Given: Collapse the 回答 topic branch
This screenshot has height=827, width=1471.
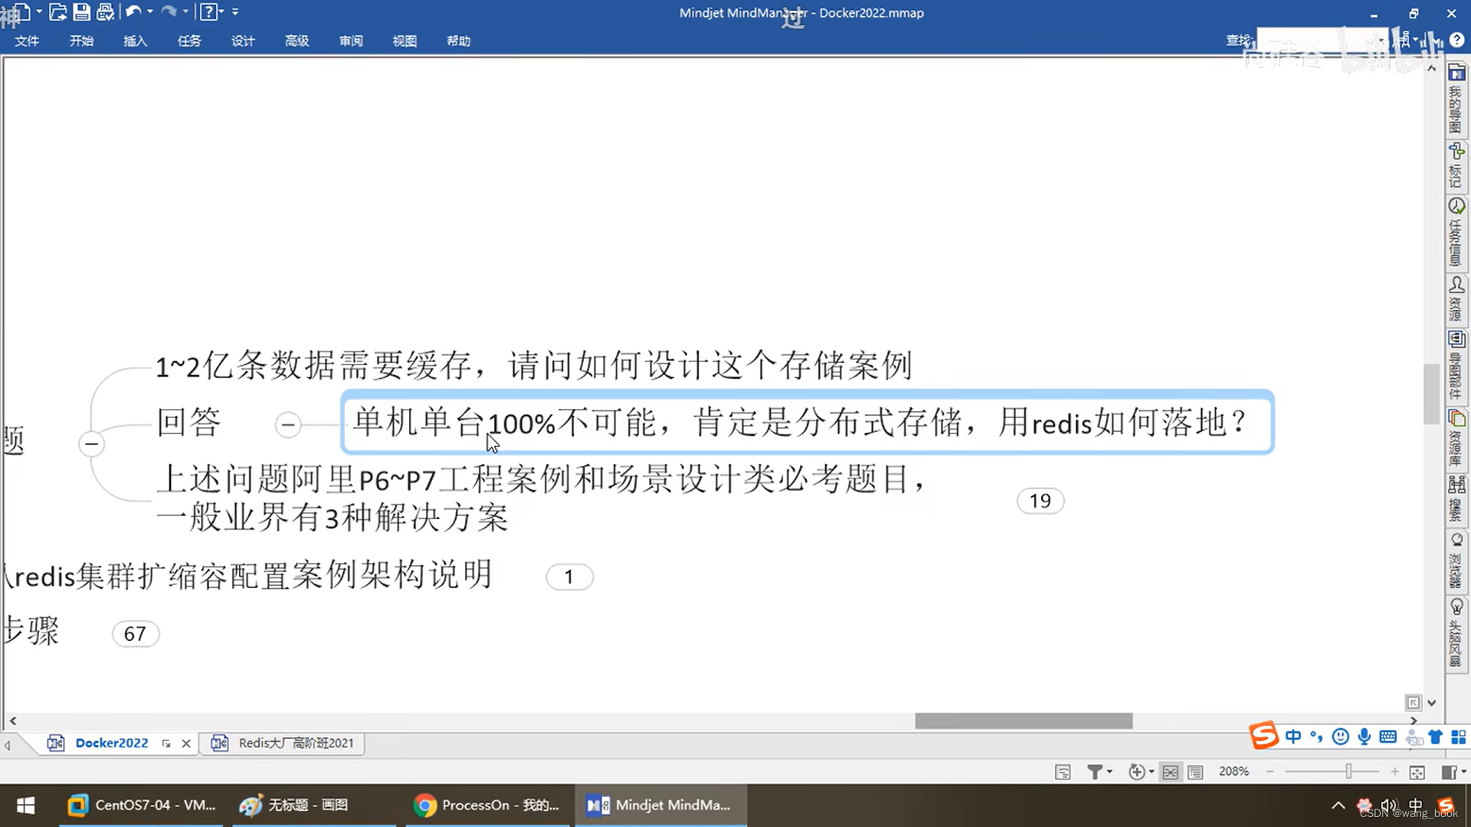Looking at the screenshot, I should [288, 424].
